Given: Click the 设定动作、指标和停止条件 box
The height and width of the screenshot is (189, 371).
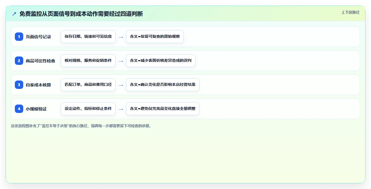Looking at the screenshot, I should tap(88, 109).
